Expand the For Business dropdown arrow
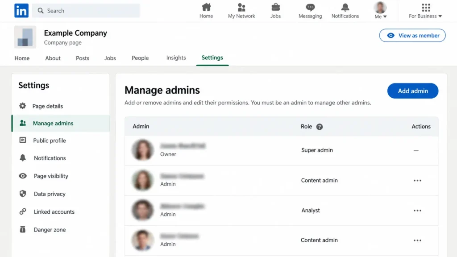The width and height of the screenshot is (457, 257). [x=440, y=17]
